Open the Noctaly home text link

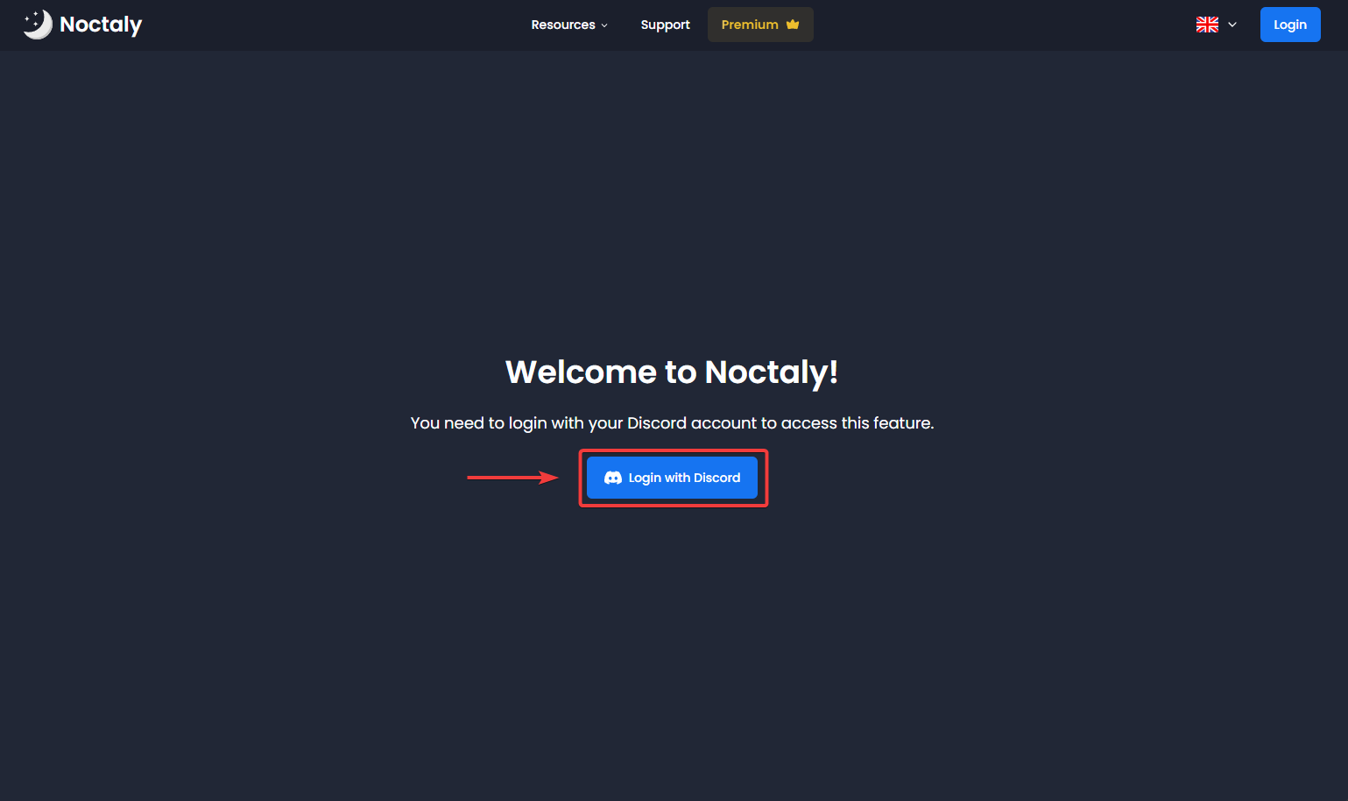101,25
